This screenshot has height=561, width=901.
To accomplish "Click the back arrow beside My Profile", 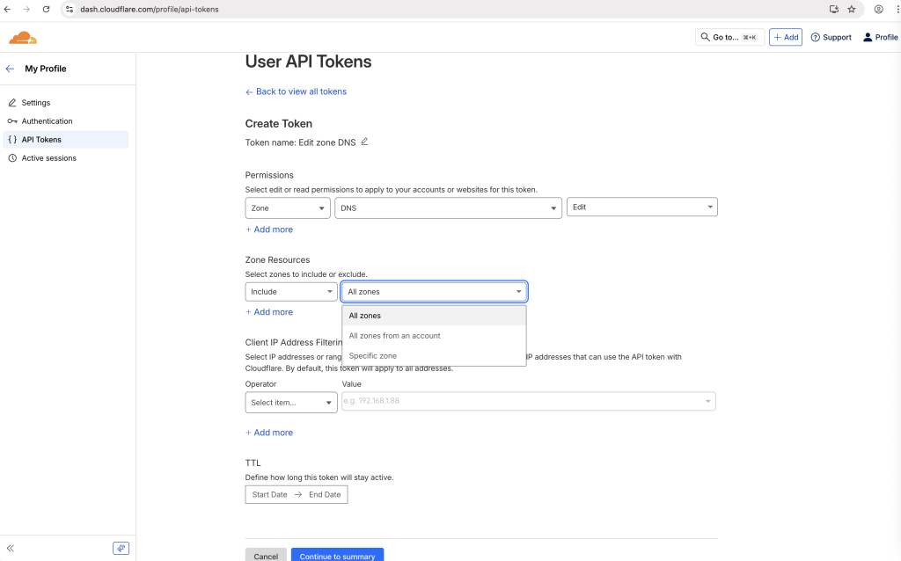I will click(11, 69).
